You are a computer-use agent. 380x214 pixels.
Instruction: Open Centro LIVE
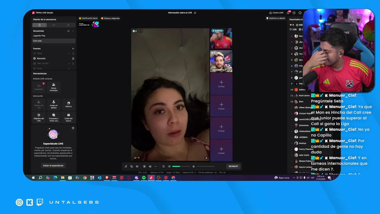[276, 13]
